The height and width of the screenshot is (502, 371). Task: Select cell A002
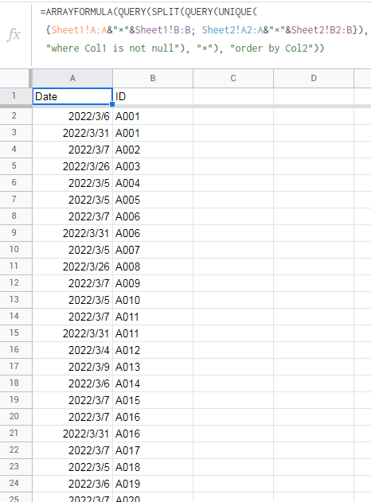(153, 150)
